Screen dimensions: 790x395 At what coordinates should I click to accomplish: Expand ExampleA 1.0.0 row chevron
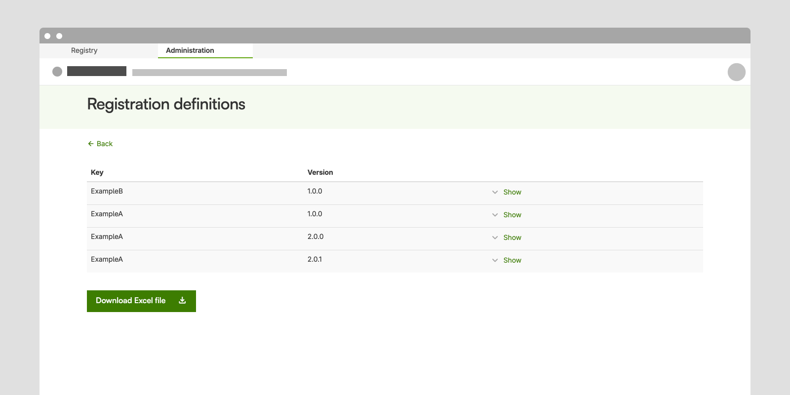pos(495,215)
